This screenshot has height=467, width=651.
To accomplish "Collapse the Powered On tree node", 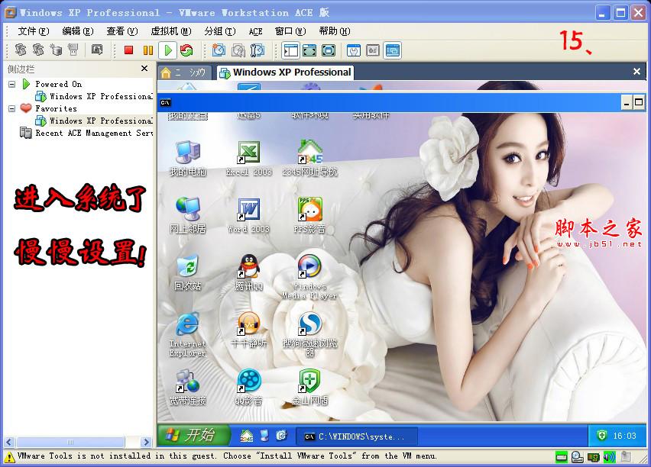I will coord(12,84).
